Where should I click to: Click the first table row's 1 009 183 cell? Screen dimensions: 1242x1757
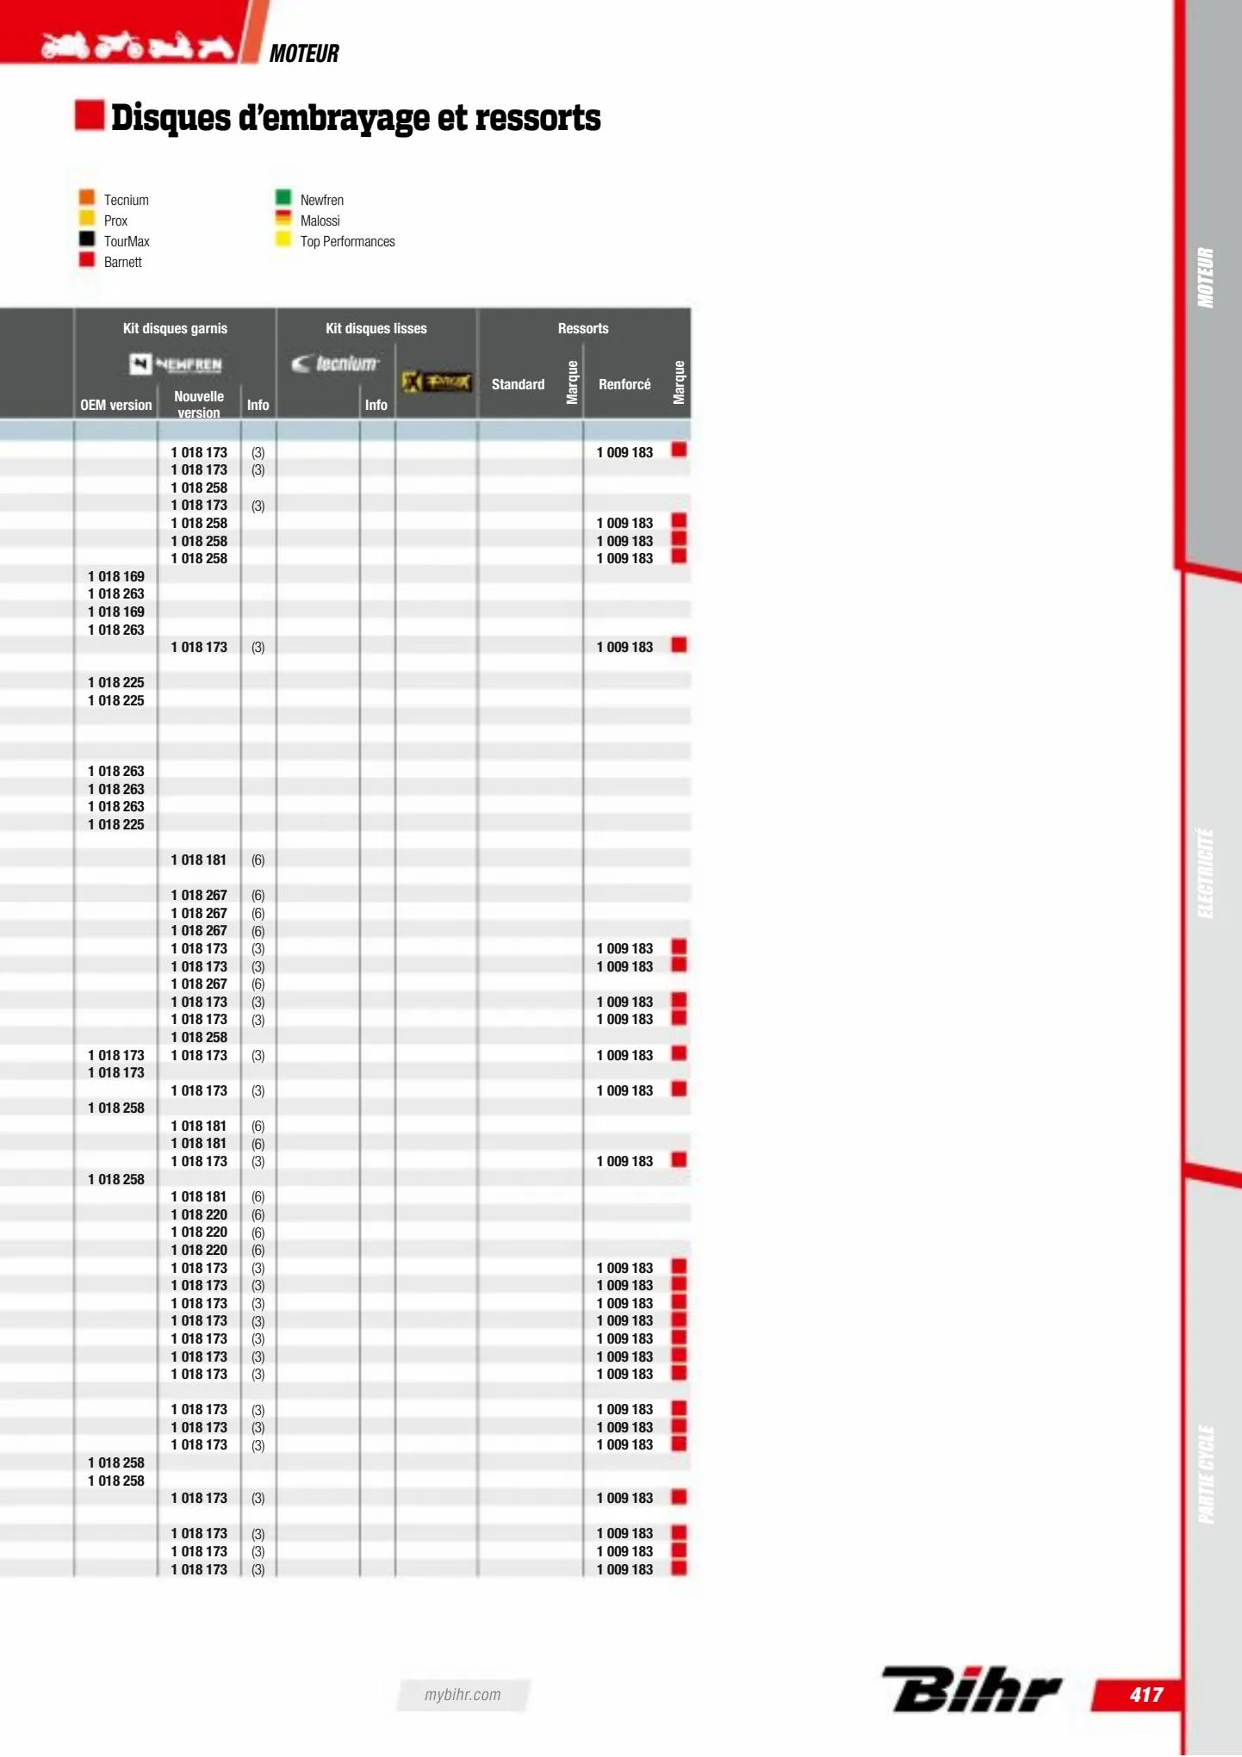coord(624,452)
